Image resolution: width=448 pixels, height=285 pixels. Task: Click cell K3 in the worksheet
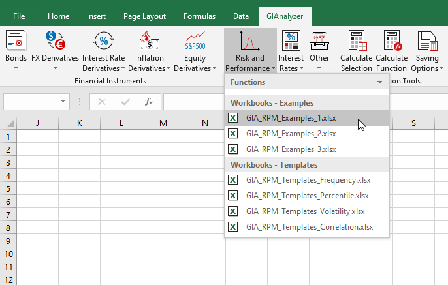point(80,162)
